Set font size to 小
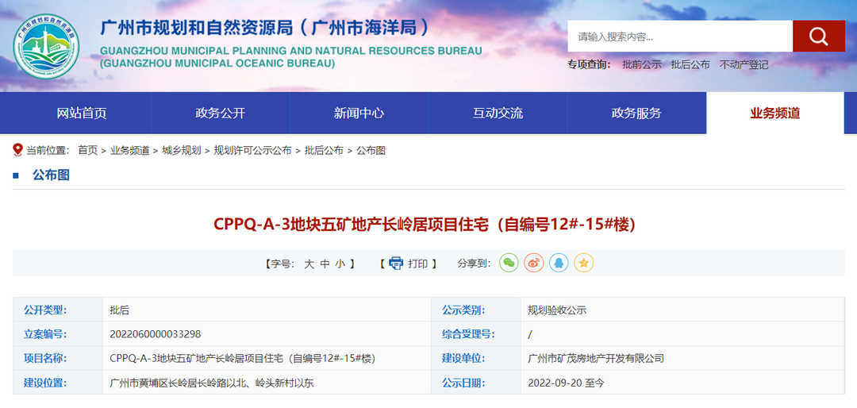Viewport: 857px width, 408px height. pyautogui.click(x=340, y=264)
